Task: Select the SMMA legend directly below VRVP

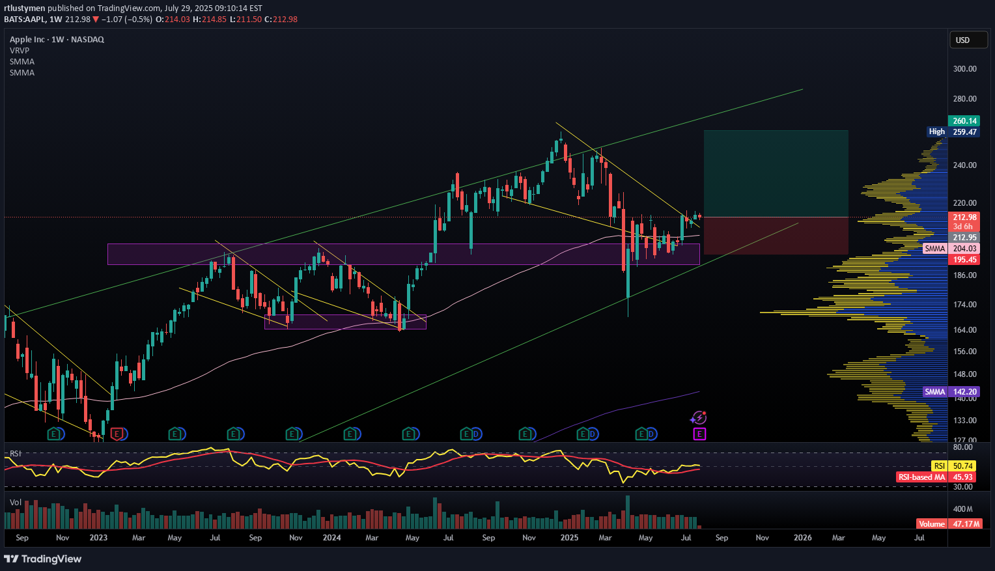Action: click(22, 61)
